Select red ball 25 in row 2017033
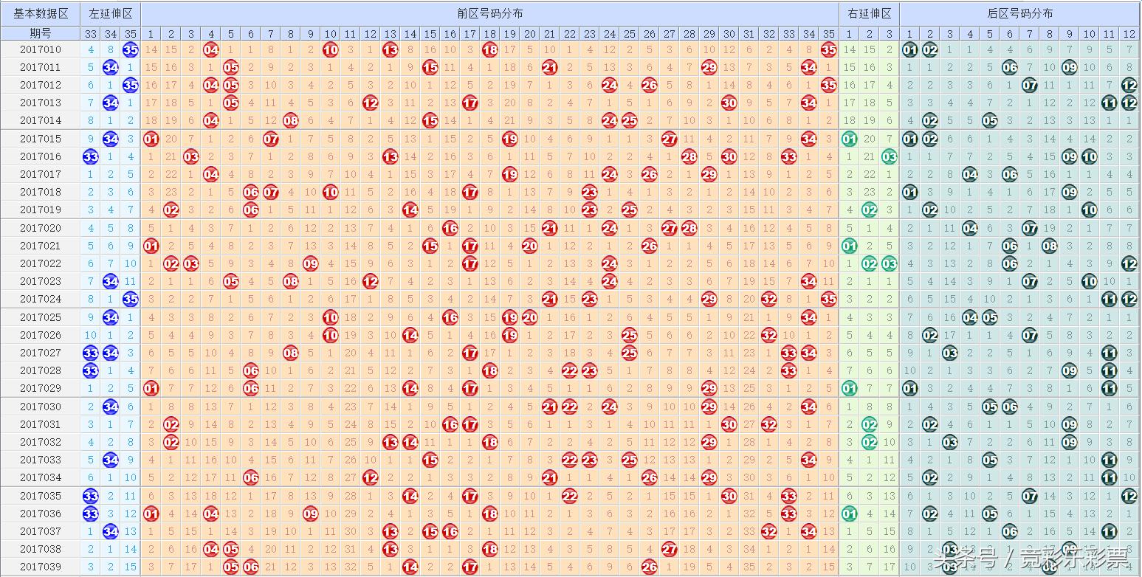The height and width of the screenshot is (577, 1142). 630,460
